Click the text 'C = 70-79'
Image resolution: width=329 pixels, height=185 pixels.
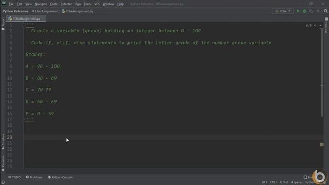click(39, 90)
